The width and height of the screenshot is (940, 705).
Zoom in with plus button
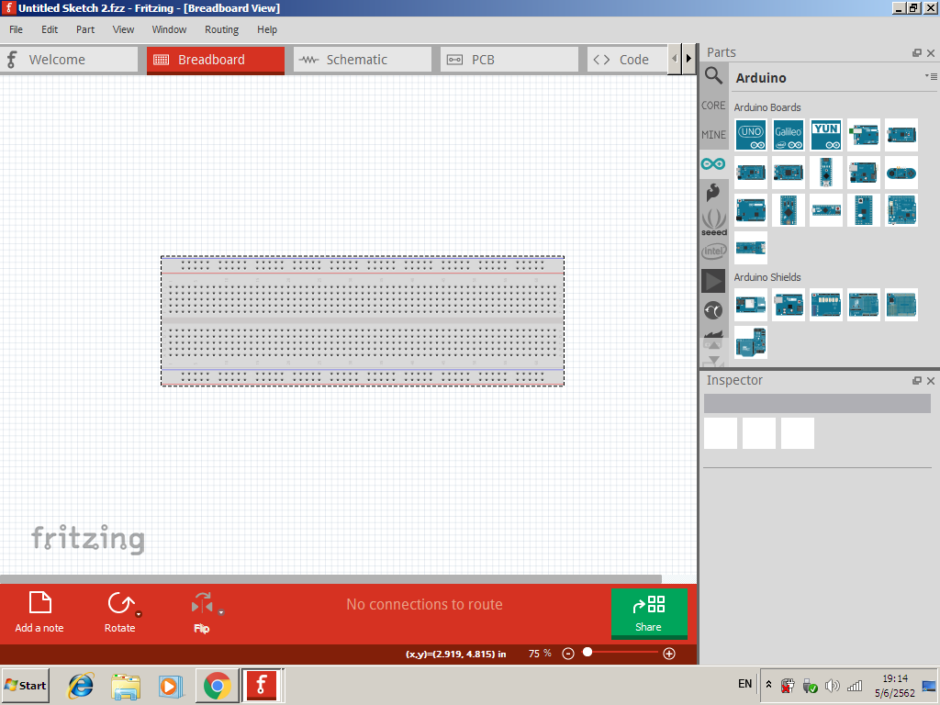pos(669,654)
